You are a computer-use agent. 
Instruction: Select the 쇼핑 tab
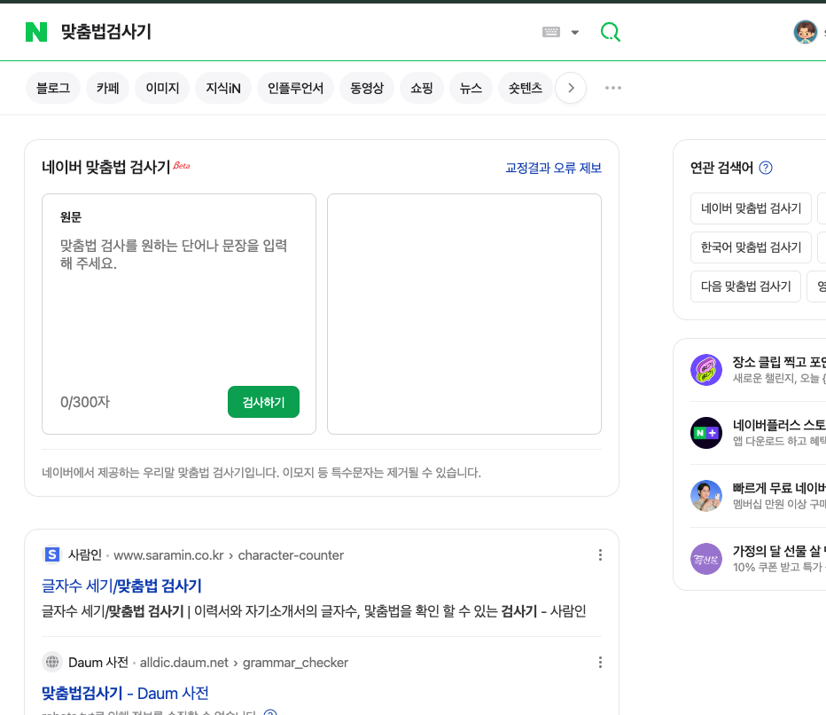(422, 88)
